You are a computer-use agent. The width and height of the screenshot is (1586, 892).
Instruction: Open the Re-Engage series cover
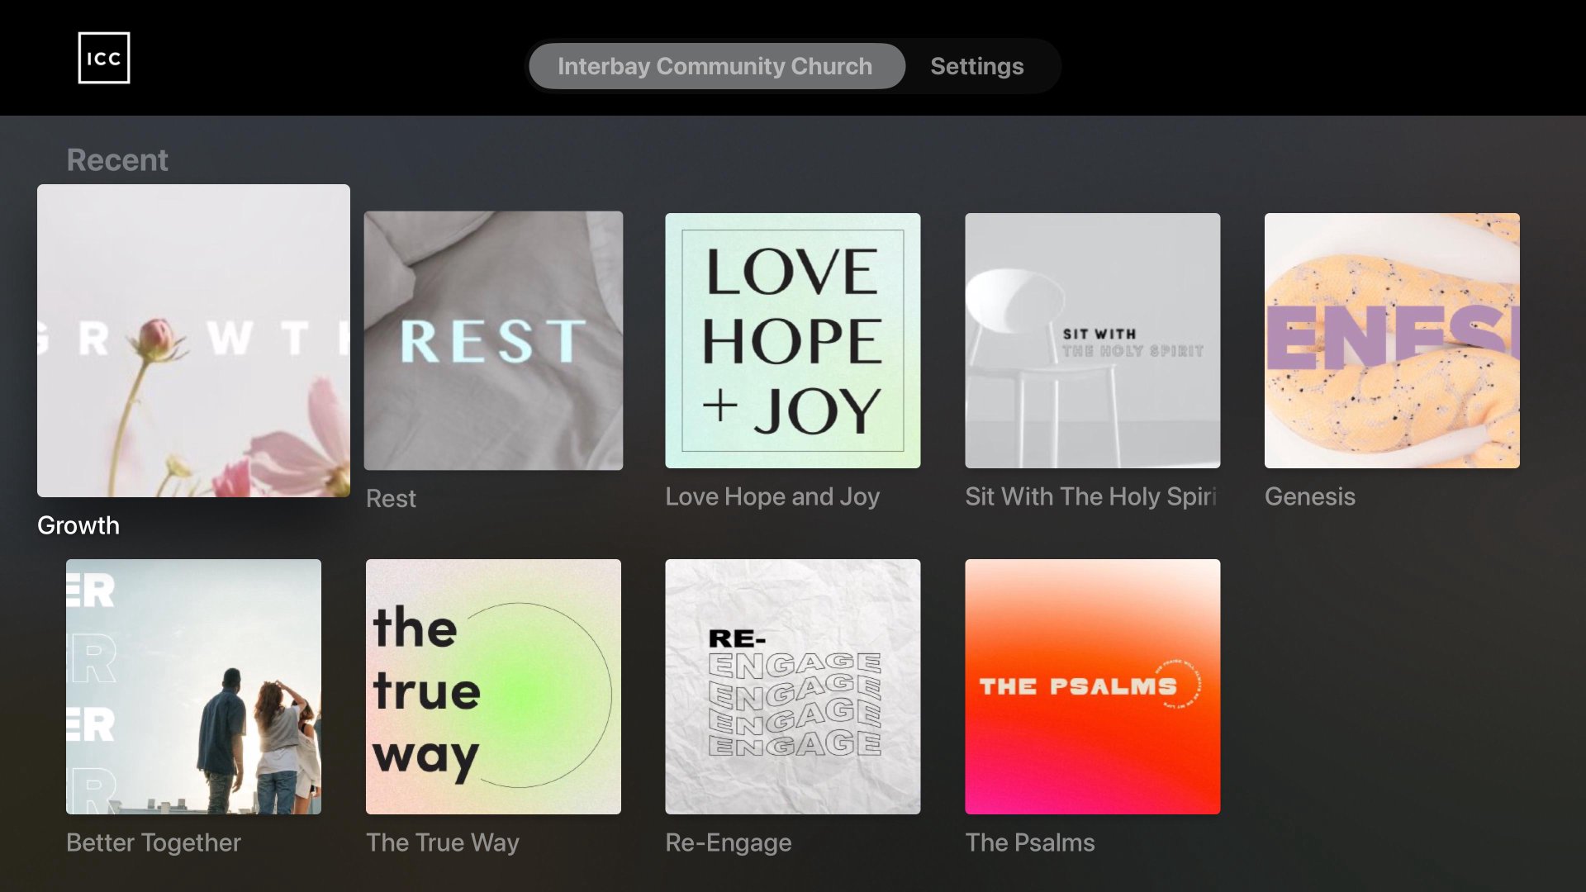click(793, 686)
